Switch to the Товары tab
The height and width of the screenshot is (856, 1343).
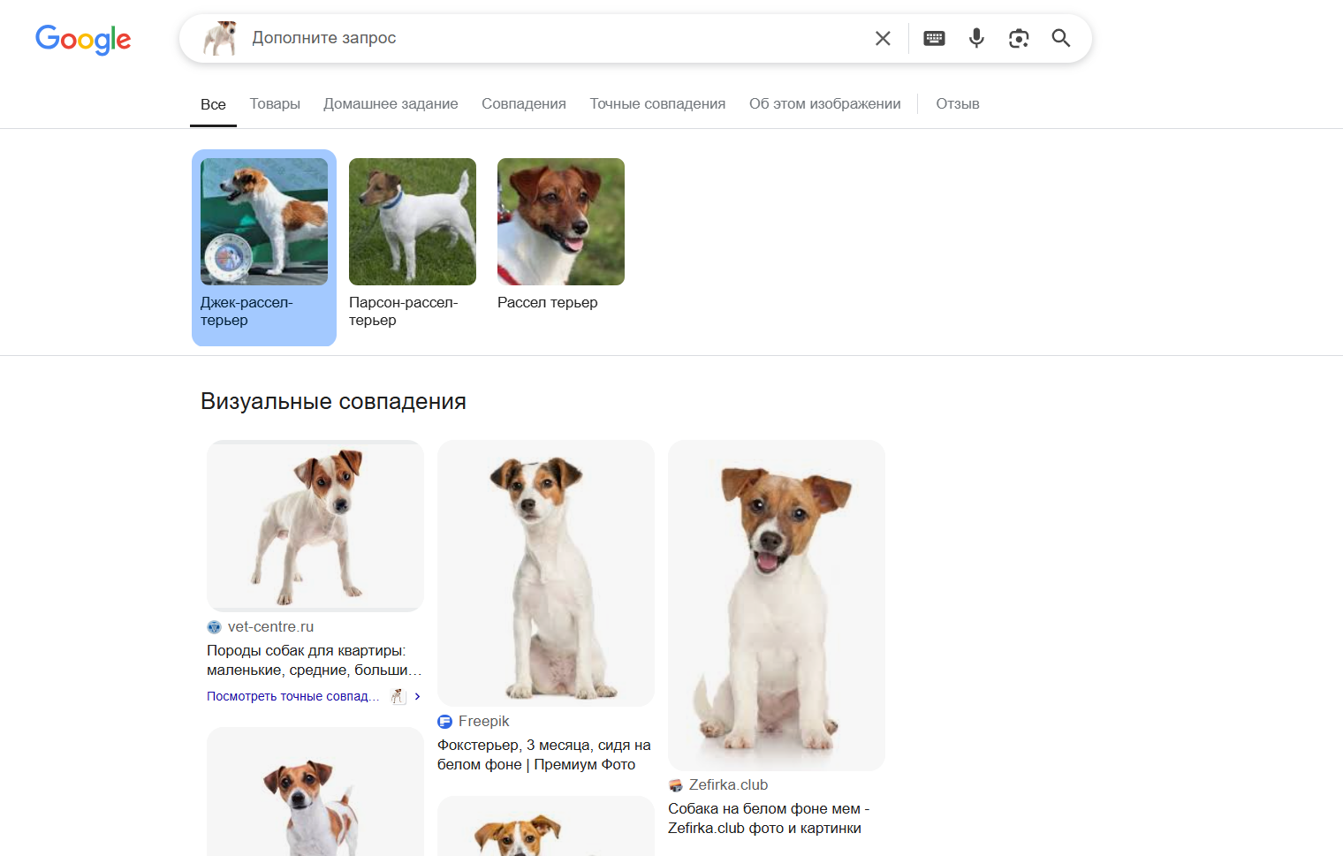click(275, 103)
